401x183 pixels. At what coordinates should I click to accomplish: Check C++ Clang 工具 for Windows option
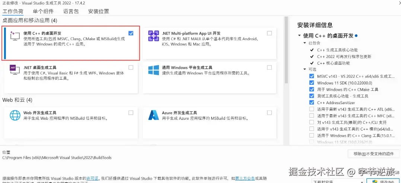tap(312, 135)
